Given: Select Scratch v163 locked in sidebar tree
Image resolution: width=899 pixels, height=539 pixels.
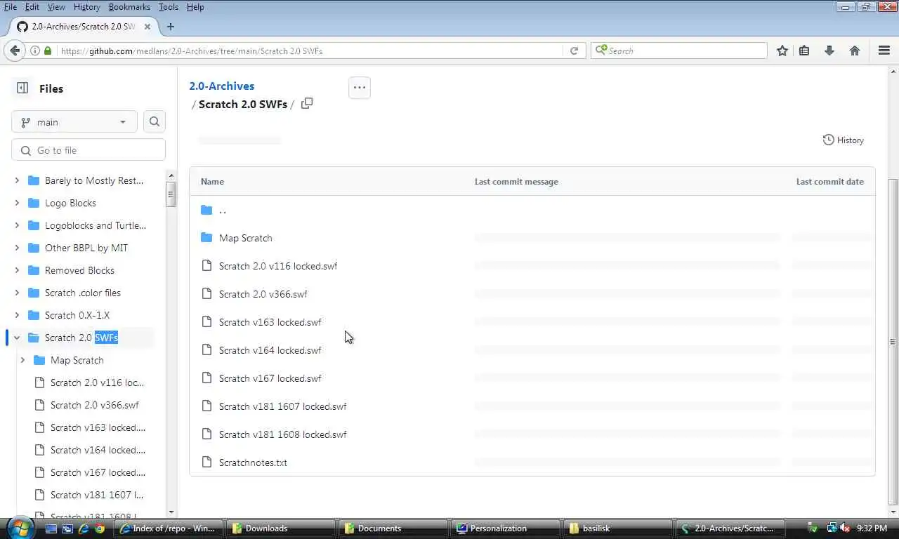Looking at the screenshot, I should pos(98,427).
